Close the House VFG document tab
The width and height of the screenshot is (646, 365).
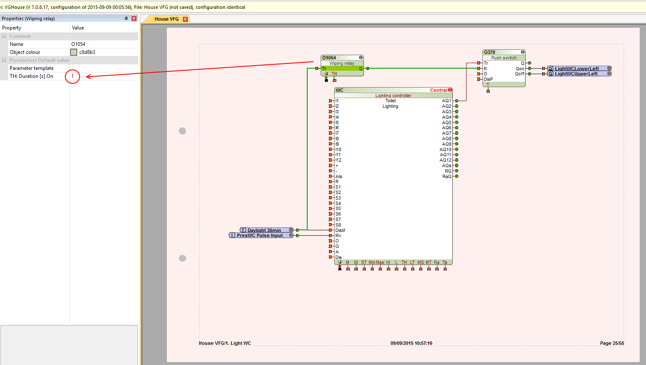pyautogui.click(x=185, y=19)
